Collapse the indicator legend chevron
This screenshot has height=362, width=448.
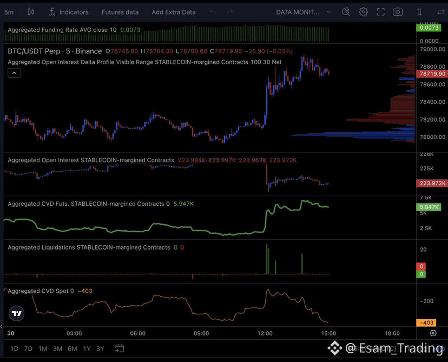[14, 73]
